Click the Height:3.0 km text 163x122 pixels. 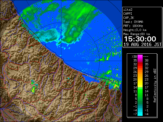click(x=135, y=30)
